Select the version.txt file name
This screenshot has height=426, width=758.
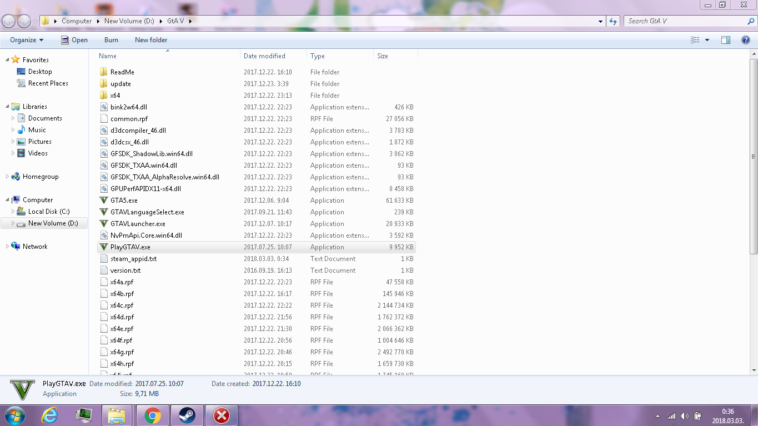point(126,270)
